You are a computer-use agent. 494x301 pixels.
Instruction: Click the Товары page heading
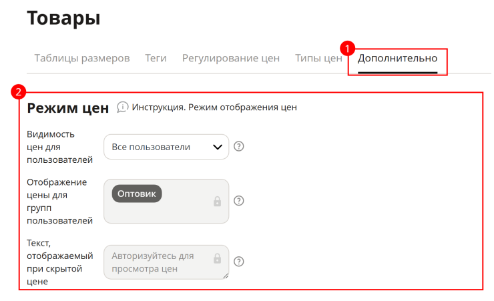click(x=63, y=18)
